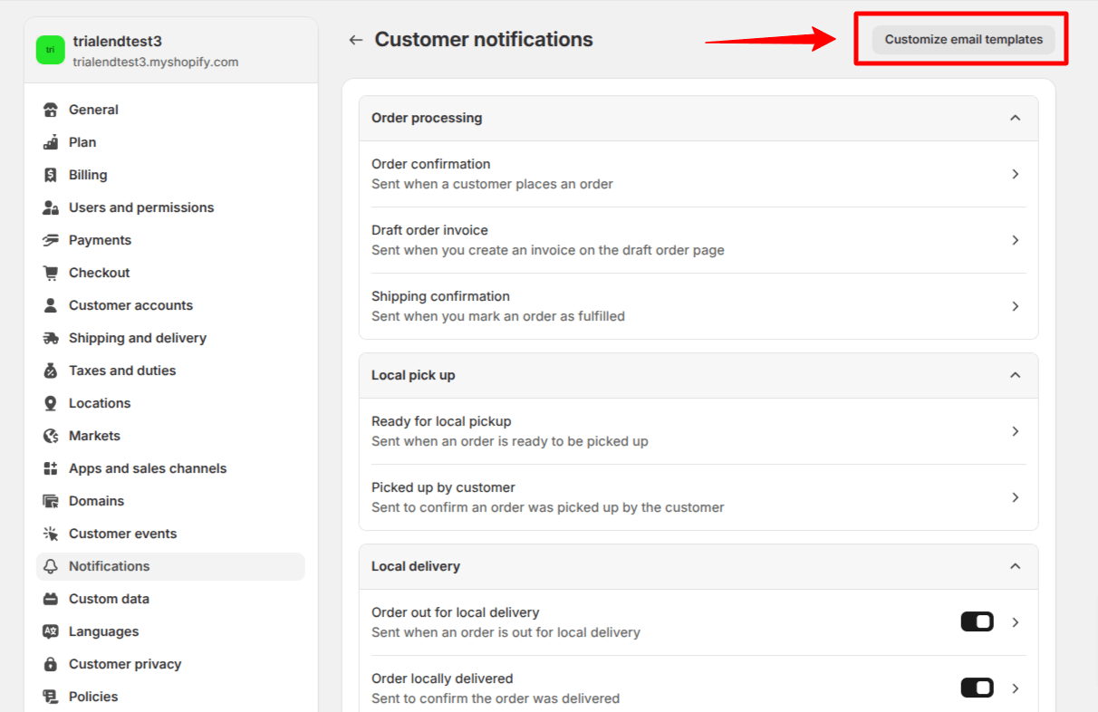Collapse the Local delivery section

1015,566
